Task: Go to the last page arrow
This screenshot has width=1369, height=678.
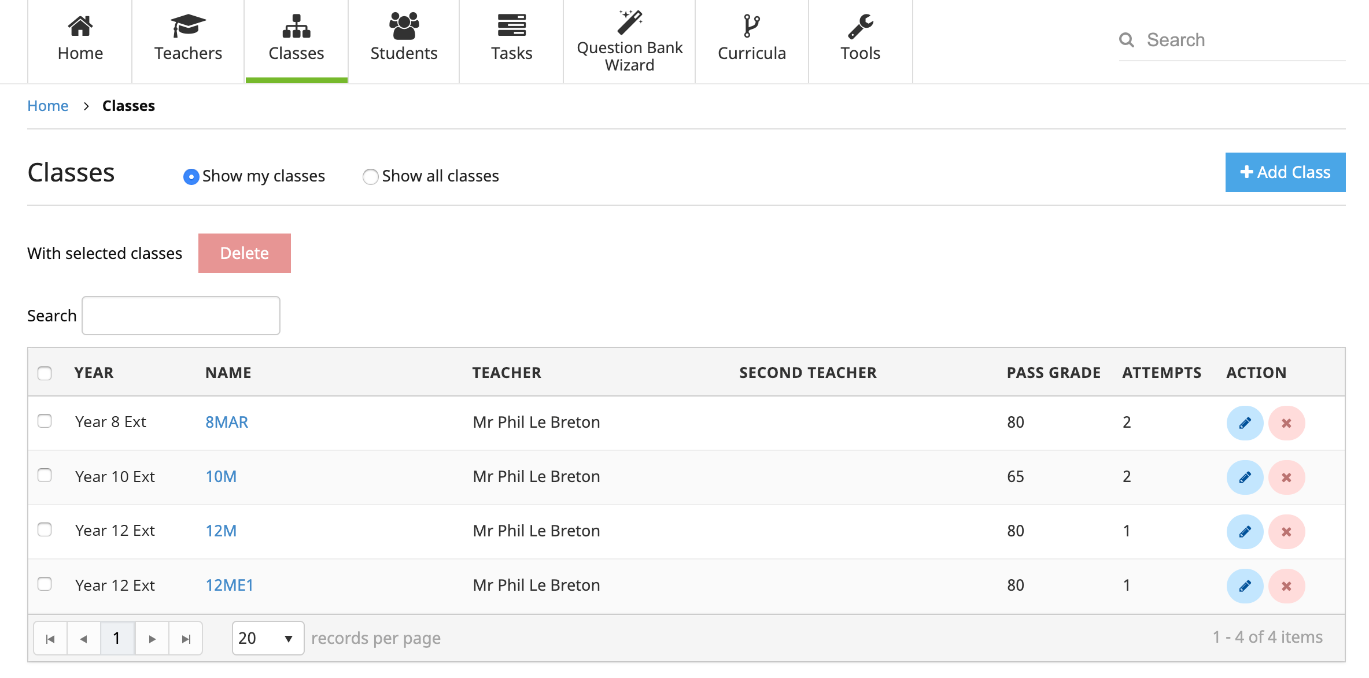Action: point(186,639)
